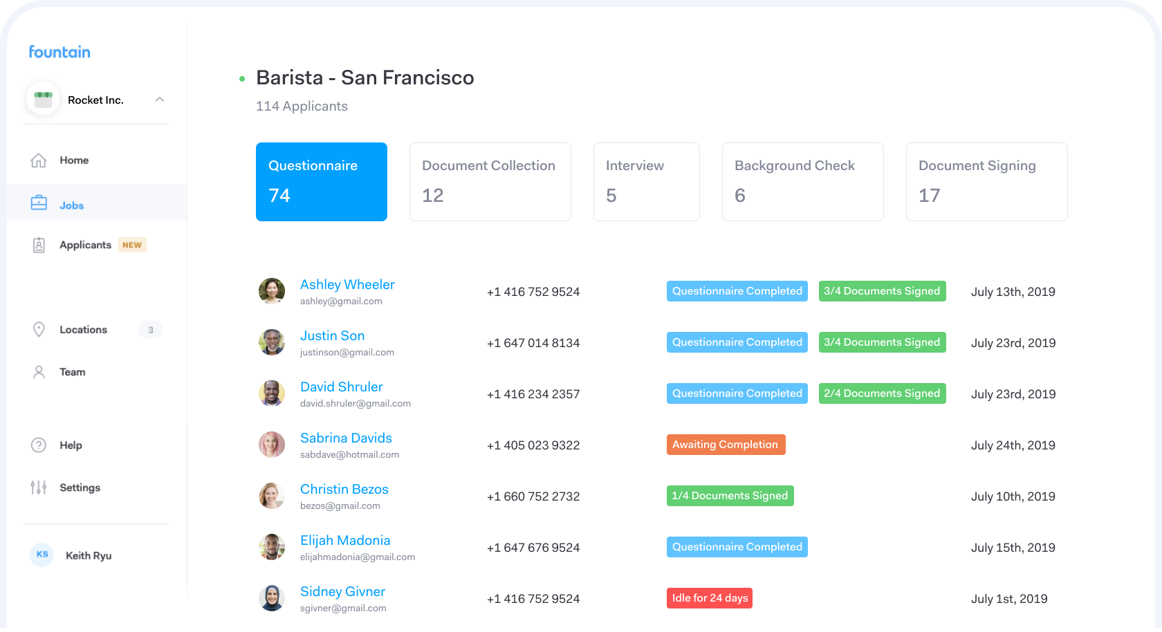1162x632 pixels.
Task: Open Elijah Madonia's applicant profile
Action: click(x=345, y=540)
